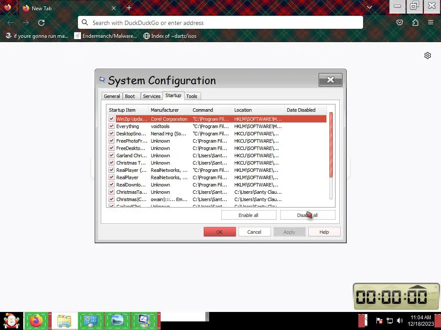Click the Enable all button
Image resolution: width=441 pixels, height=330 pixels.
click(x=248, y=215)
